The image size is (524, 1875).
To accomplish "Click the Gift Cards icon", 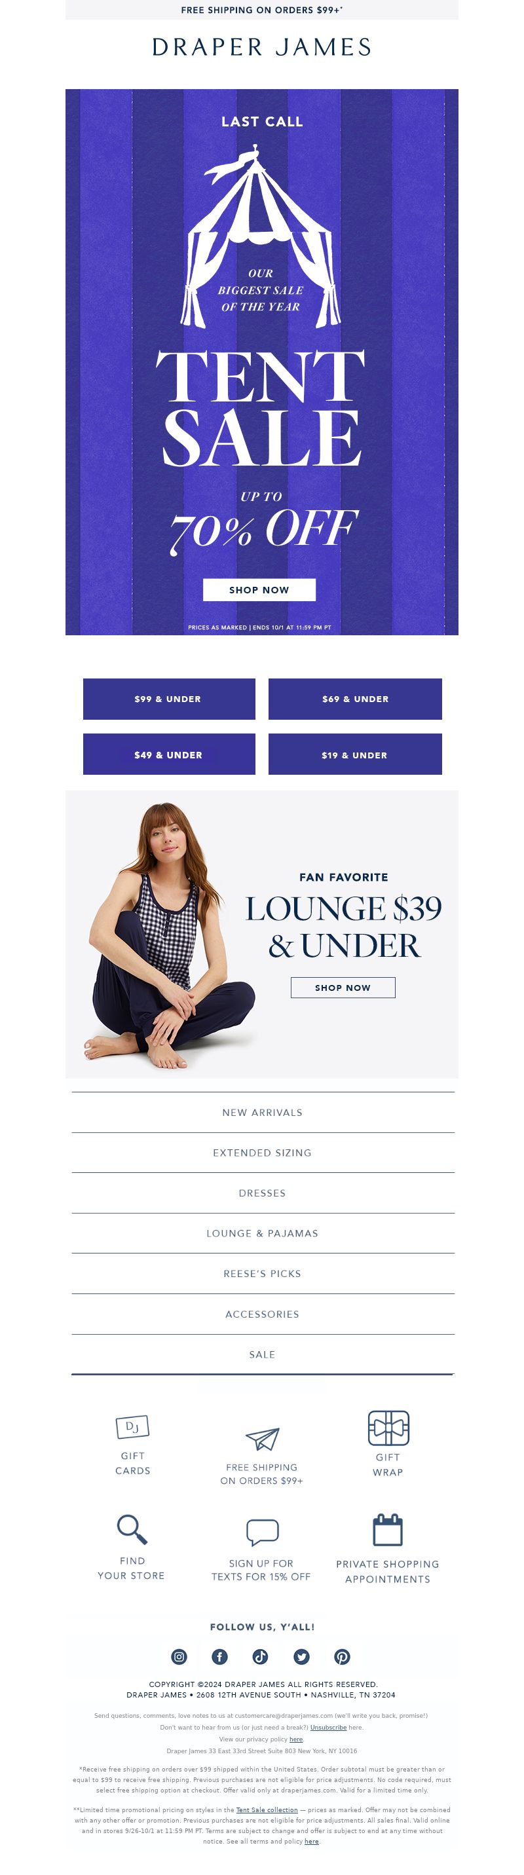I will (x=132, y=1426).
